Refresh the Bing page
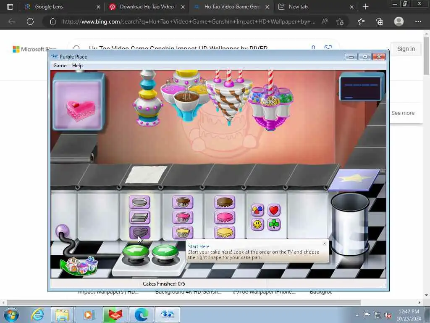 [x=30, y=21]
